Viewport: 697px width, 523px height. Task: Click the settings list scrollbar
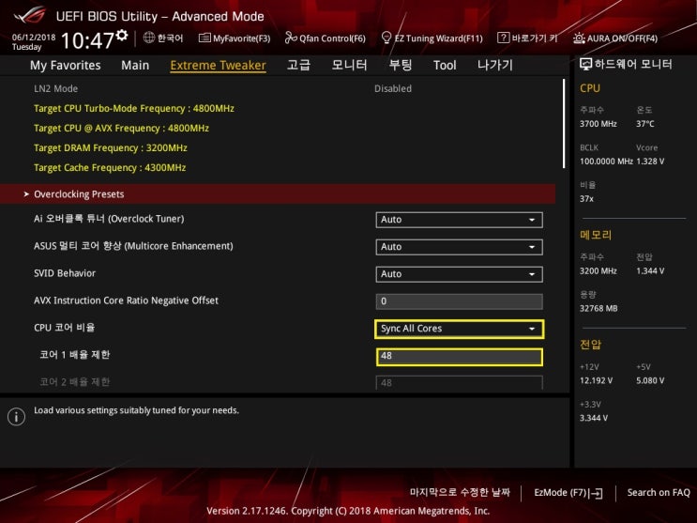[x=564, y=124]
